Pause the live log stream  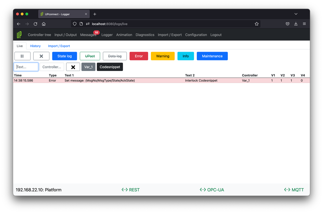pyautogui.click(x=22, y=56)
